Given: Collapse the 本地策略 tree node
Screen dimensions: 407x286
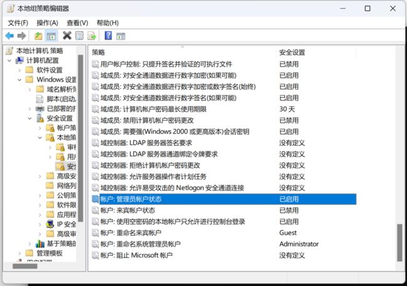Looking at the screenshot, I should click(40, 138).
